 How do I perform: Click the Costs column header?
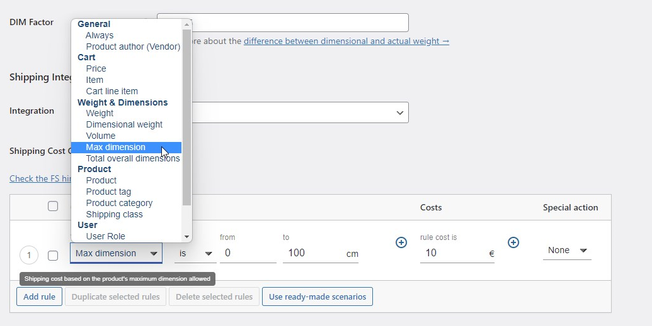431,207
